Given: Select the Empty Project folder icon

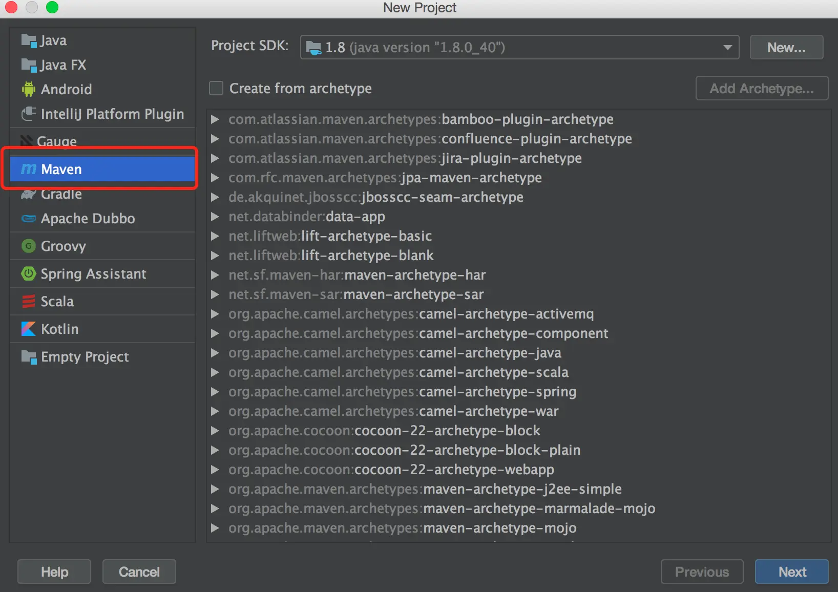Looking at the screenshot, I should coord(29,357).
